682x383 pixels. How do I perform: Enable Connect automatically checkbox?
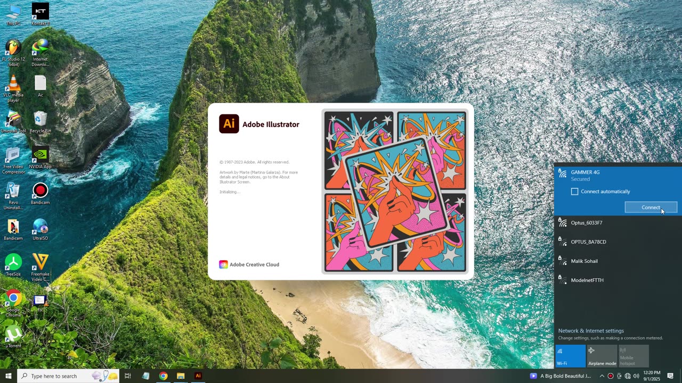(574, 191)
